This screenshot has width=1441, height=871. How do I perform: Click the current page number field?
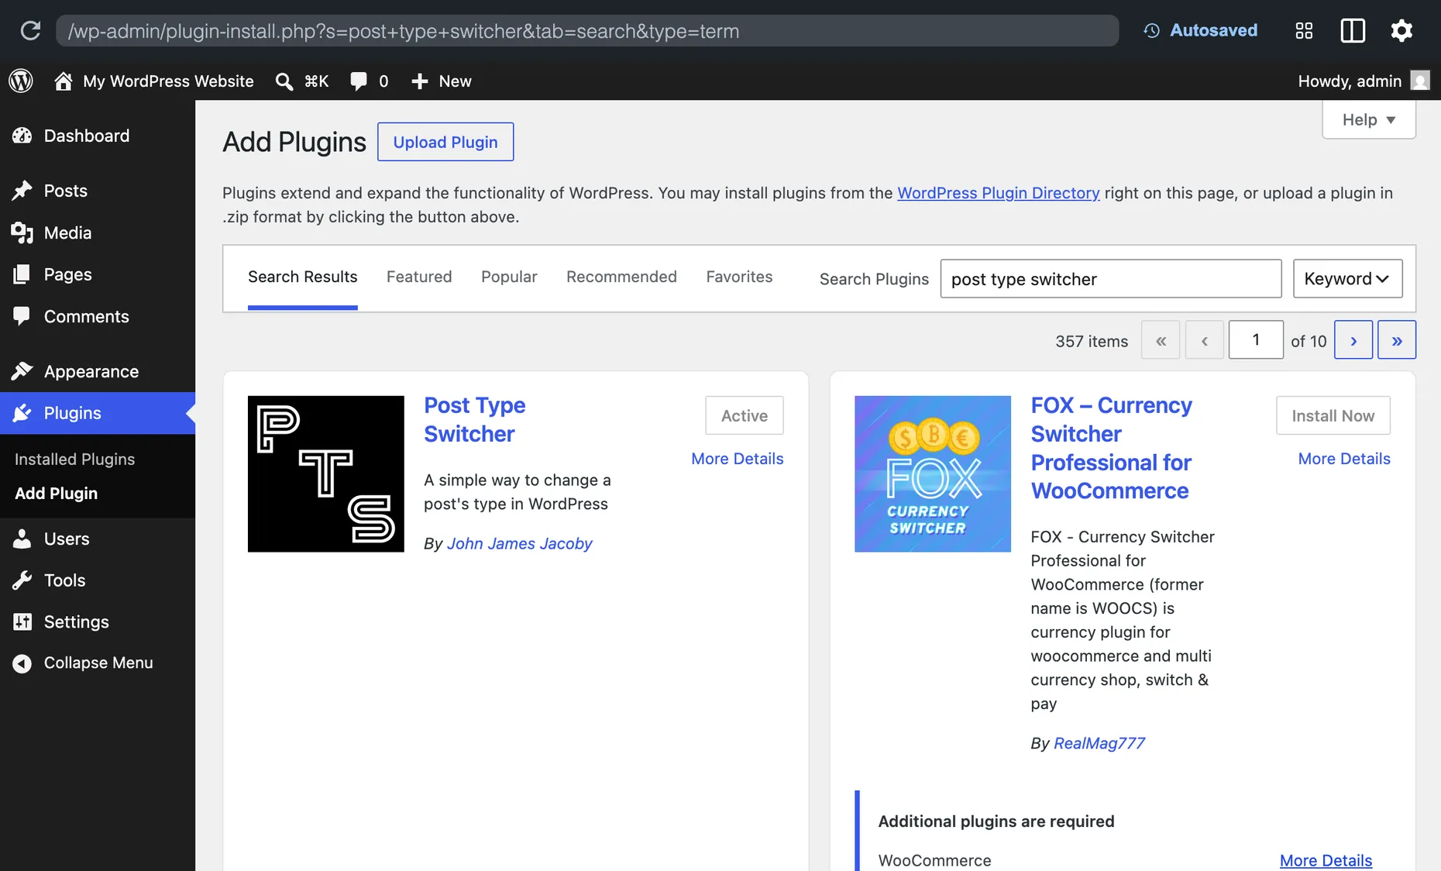coord(1255,340)
